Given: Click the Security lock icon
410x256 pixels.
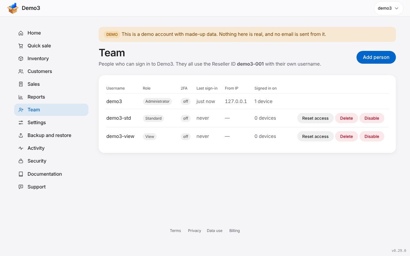Looking at the screenshot, I should 21,161.
